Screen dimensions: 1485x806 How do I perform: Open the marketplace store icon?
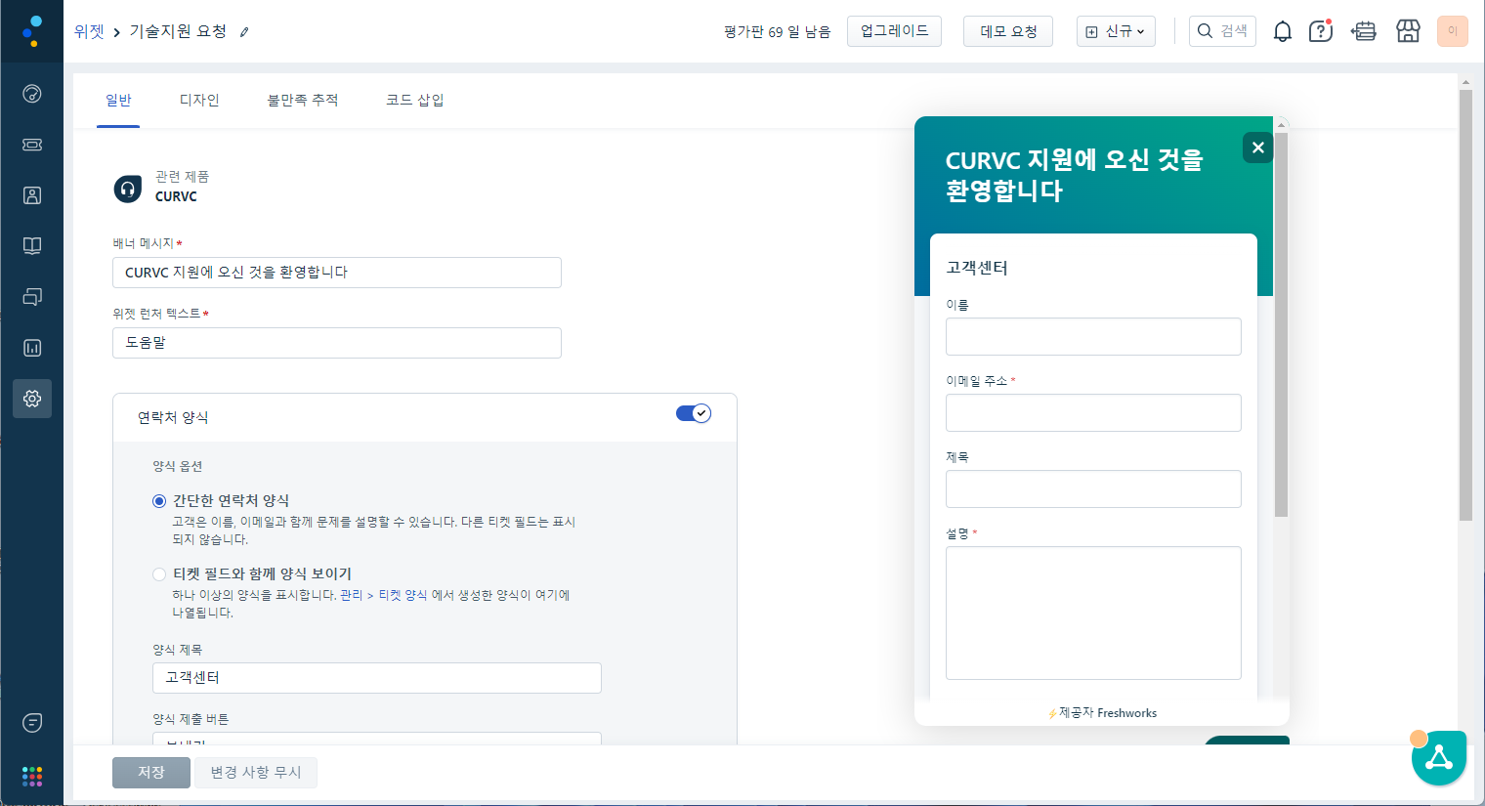1408,31
